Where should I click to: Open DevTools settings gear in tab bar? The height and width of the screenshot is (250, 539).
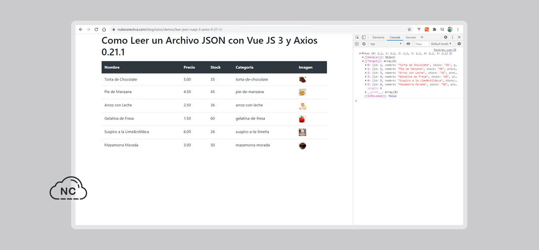446,37
